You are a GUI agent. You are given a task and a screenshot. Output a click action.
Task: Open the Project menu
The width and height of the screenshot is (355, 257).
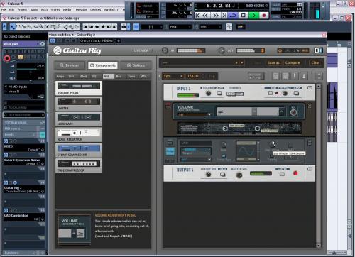(x=22, y=10)
